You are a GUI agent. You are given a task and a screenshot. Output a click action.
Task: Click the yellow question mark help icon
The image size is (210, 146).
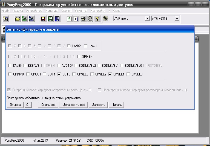97,19
